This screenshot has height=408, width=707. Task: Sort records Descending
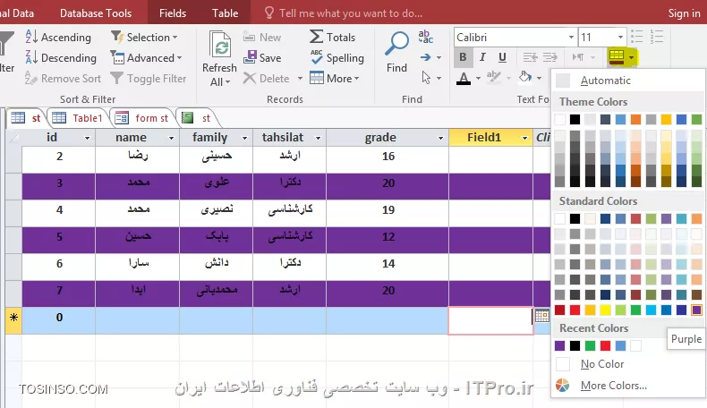(x=61, y=57)
